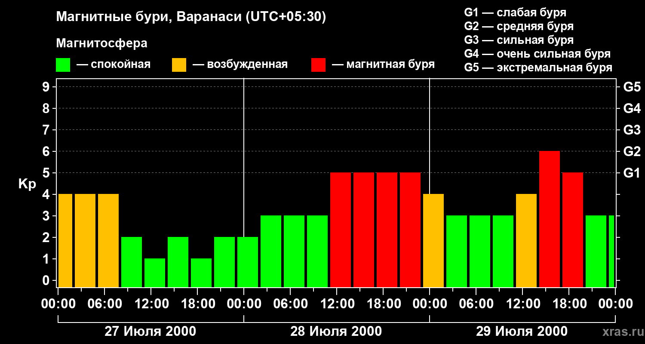The height and width of the screenshot is (344, 645).
Task: Select the yellow Kp 4 bar at 12:00 on 29 July
Action: pyautogui.click(x=526, y=240)
